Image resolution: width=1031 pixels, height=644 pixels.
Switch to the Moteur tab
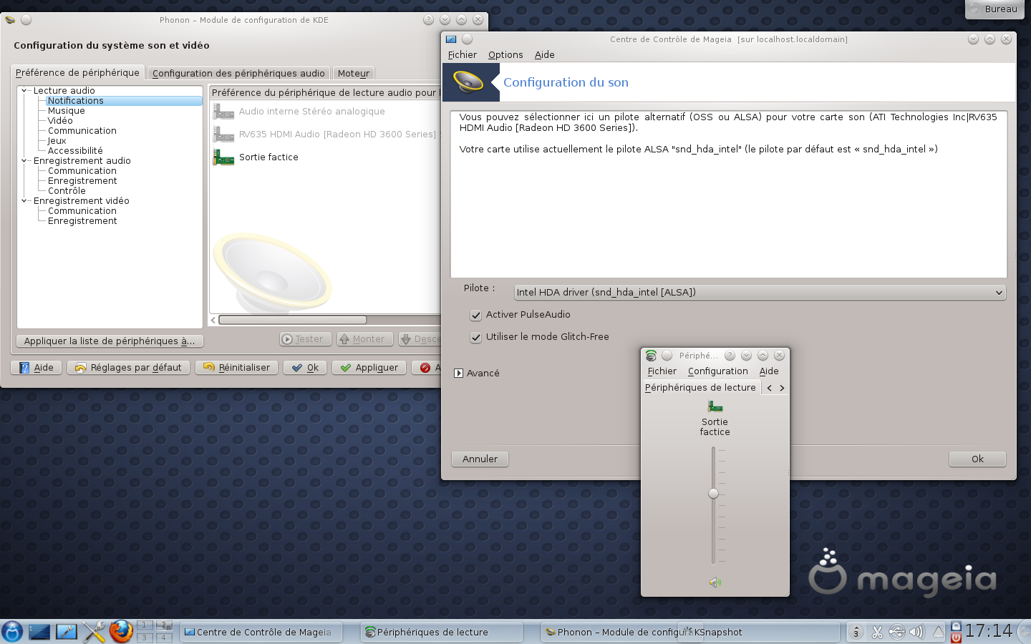(354, 73)
